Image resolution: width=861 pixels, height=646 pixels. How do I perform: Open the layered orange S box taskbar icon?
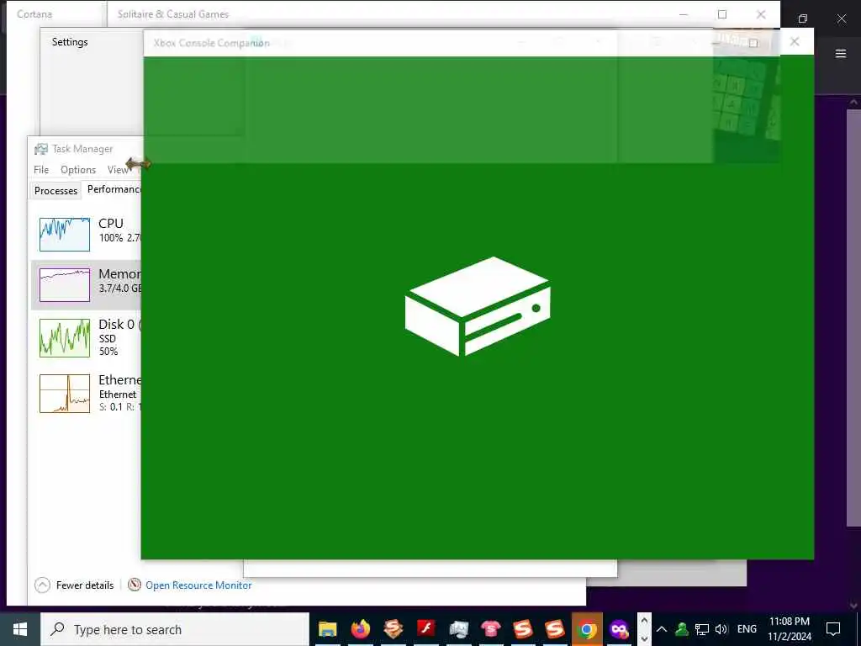tap(394, 629)
